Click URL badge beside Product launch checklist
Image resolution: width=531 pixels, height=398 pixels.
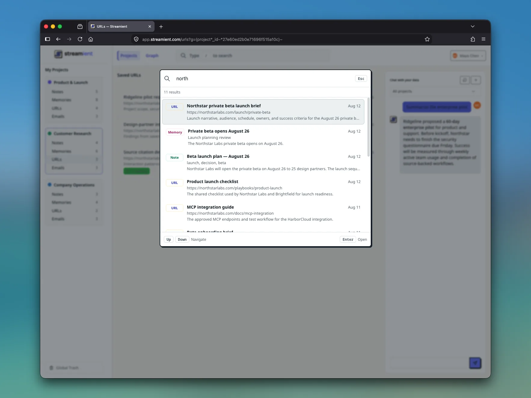[x=174, y=183]
